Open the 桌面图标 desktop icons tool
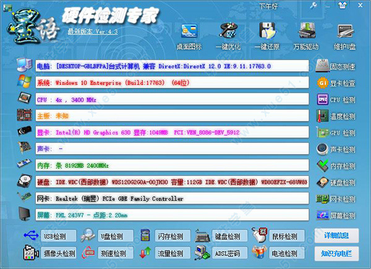371x269 pixels. coord(189,36)
